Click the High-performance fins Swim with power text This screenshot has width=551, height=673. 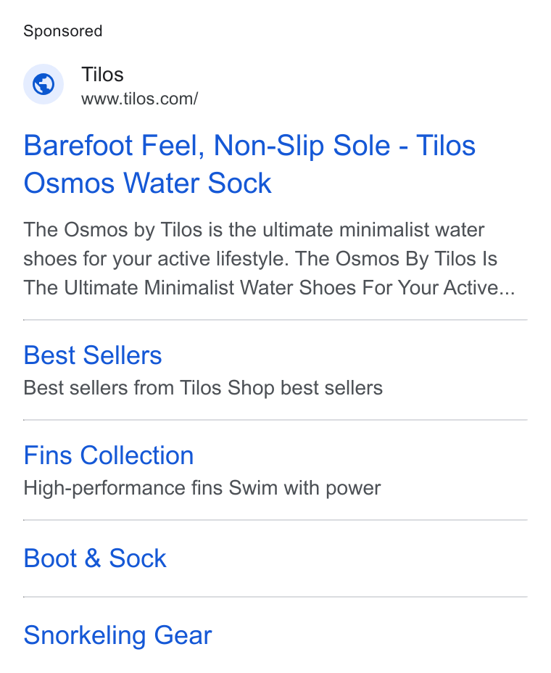(202, 488)
